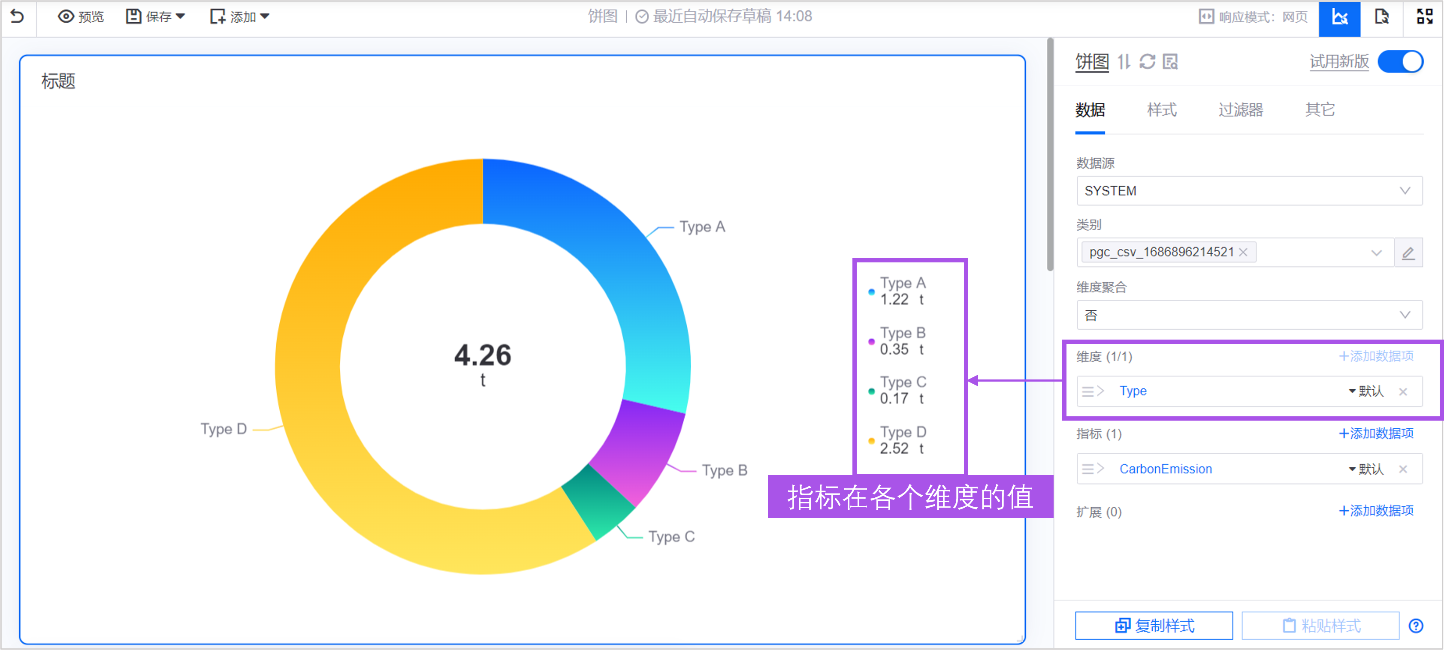This screenshot has height=650, width=1444.
Task: Click the swap arrows icon beside 饼图
Action: (1124, 62)
